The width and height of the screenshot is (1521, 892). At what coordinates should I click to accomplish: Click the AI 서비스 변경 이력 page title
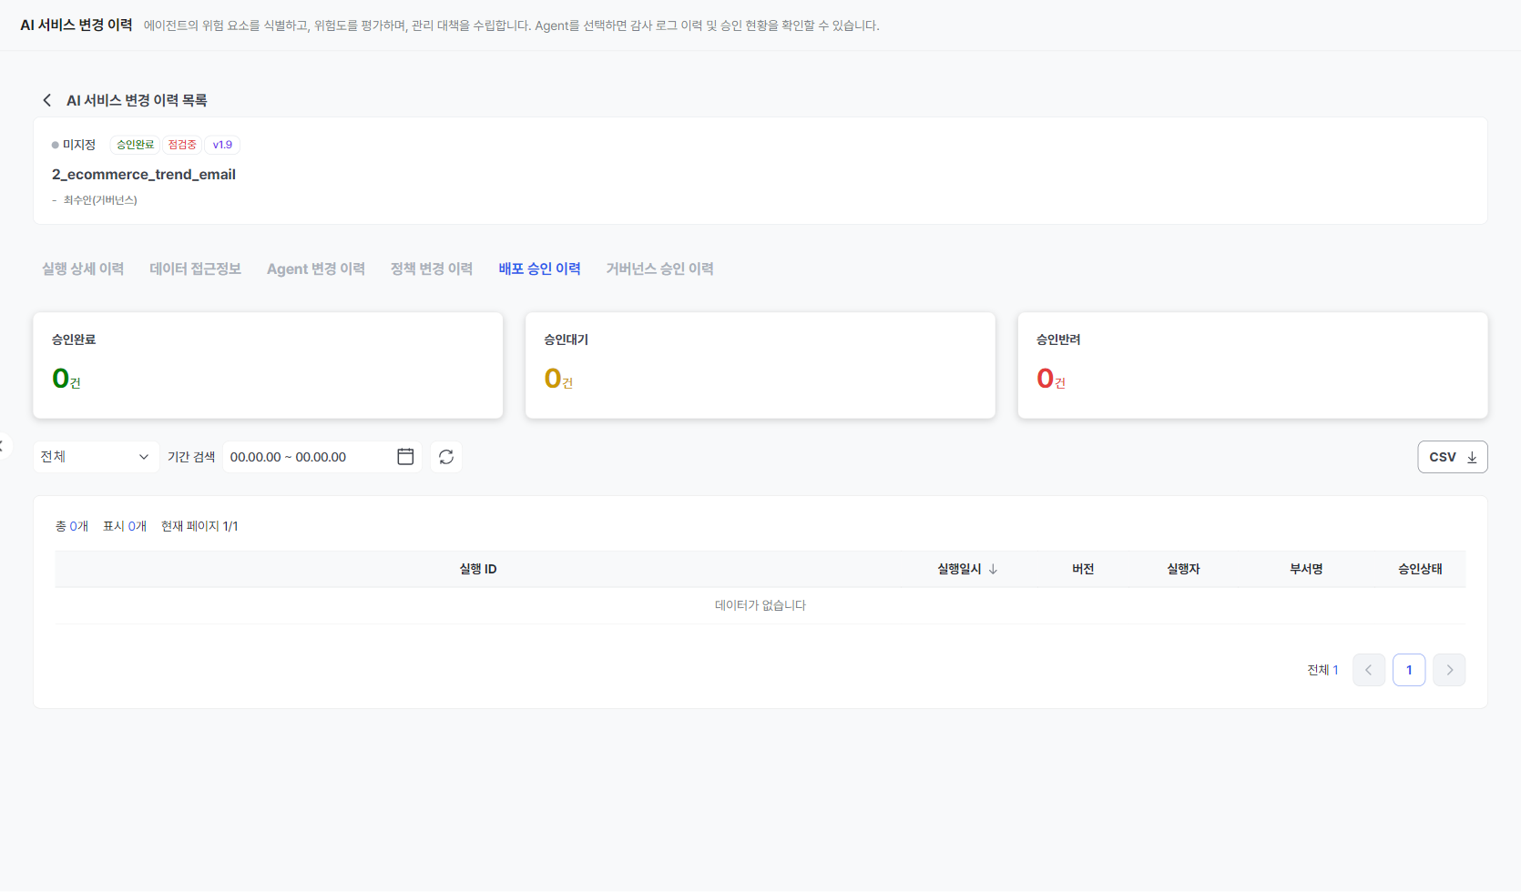(x=77, y=25)
